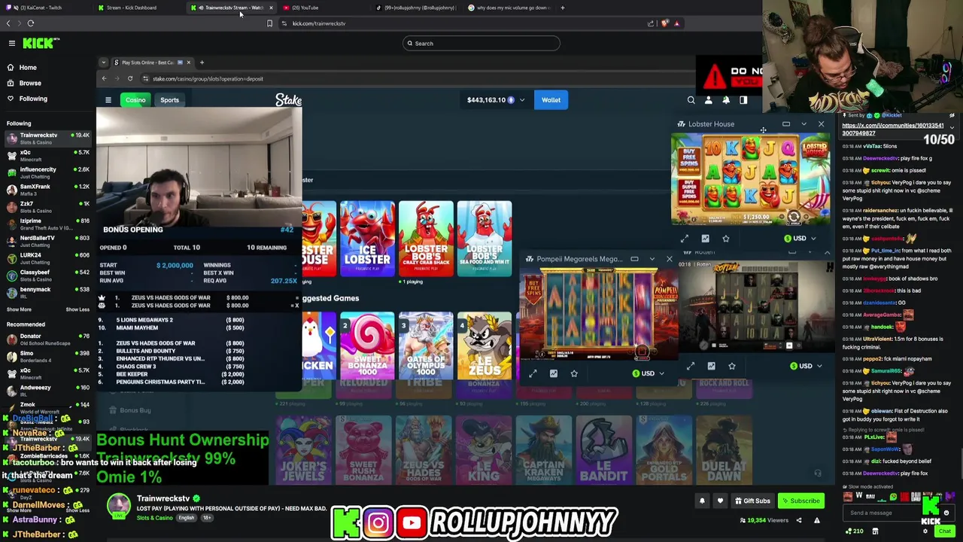Viewport: 963px width, 542px height.
Task: Bookmark this page via address bar icon
Action: coord(269,23)
